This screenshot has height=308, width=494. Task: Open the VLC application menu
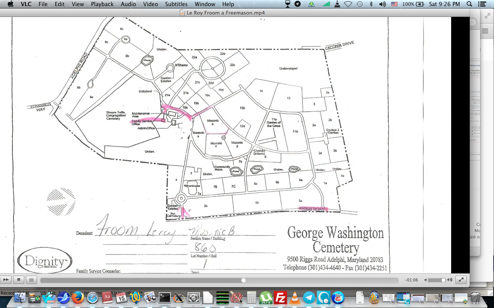[x=26, y=4]
